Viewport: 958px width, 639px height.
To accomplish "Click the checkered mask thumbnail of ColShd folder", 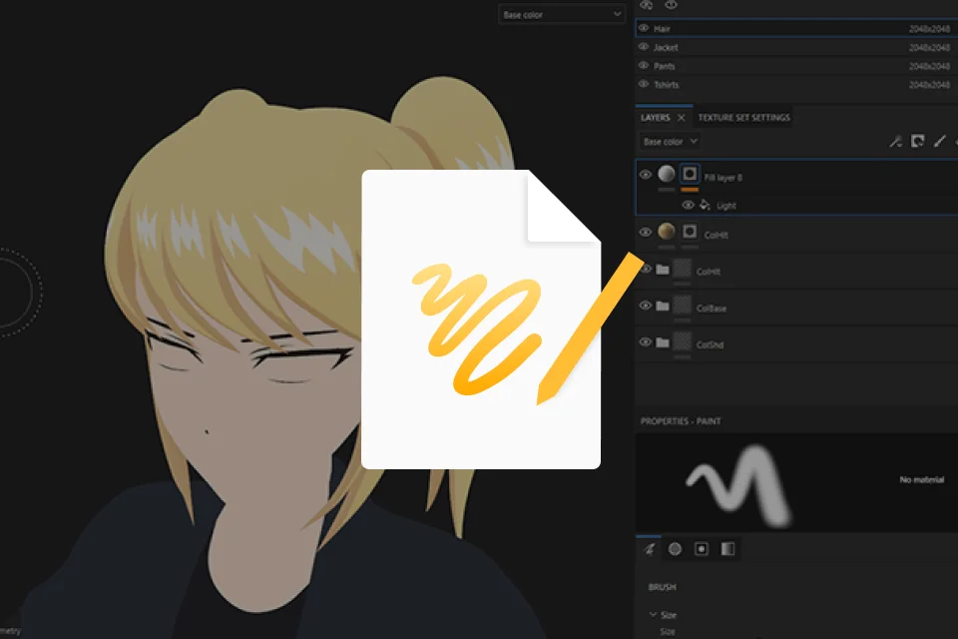I will coord(682,341).
